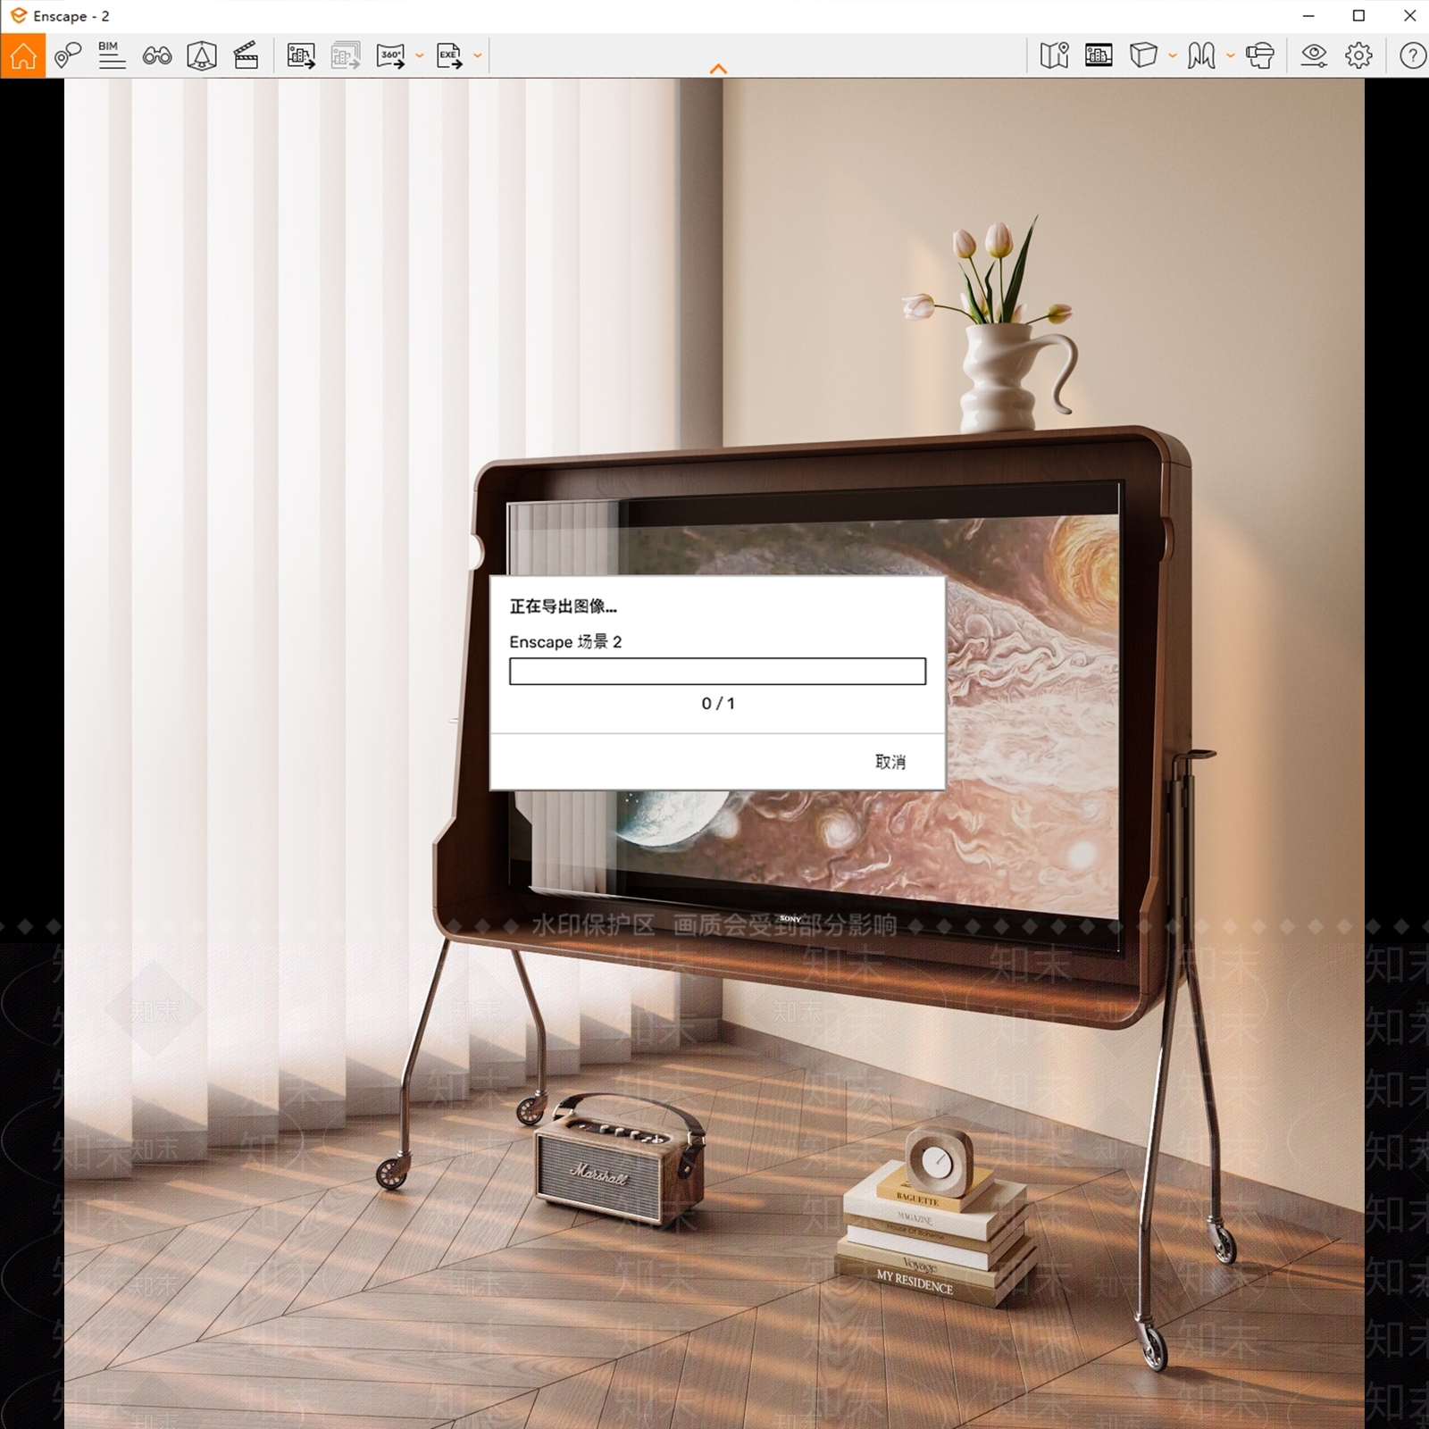Expand the 360 panorama export dropdown

pyautogui.click(x=420, y=55)
